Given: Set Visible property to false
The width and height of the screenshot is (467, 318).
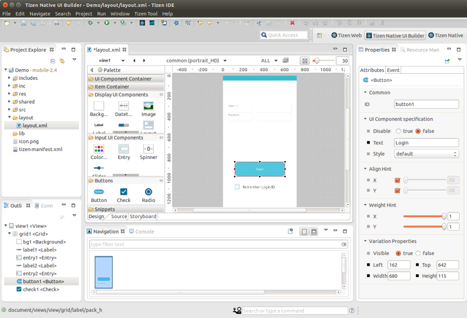Looking at the screenshot, I should tap(418, 254).
